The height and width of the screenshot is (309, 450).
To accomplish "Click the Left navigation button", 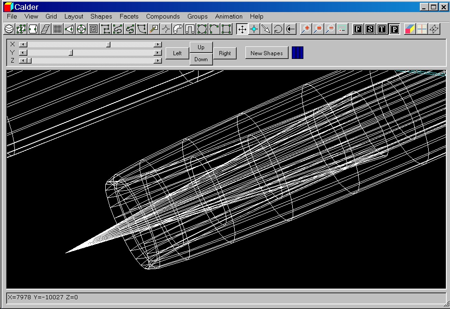I will [177, 53].
